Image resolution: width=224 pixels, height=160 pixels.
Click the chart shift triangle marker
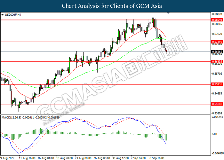tap(168, 13)
